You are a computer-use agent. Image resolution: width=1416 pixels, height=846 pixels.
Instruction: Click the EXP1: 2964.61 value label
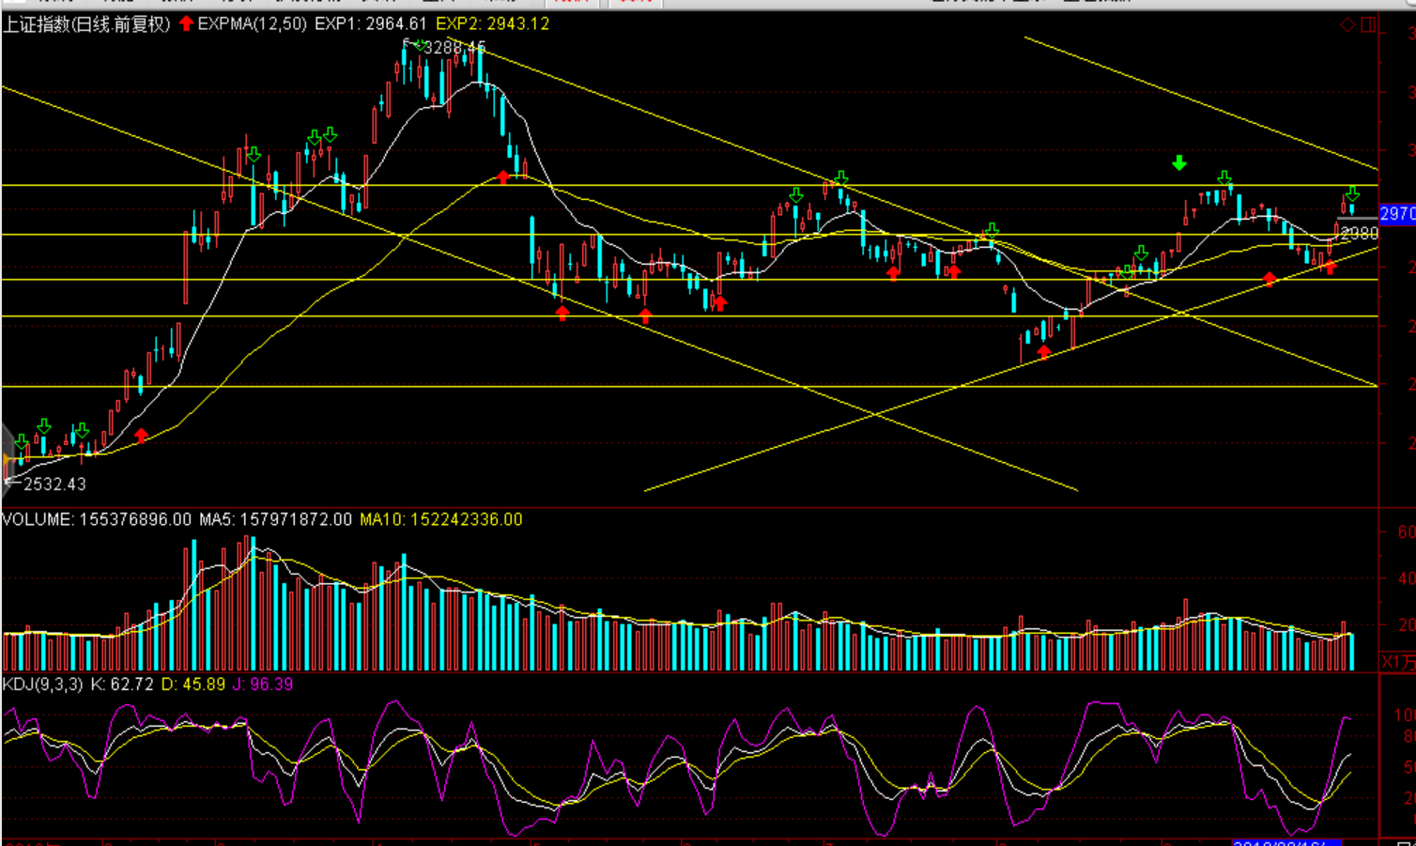370,24
